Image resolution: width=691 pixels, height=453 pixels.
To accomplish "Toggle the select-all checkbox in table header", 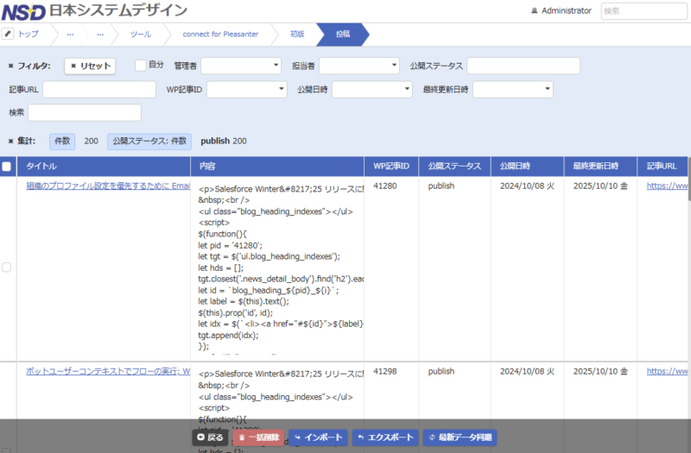I will coord(7,167).
